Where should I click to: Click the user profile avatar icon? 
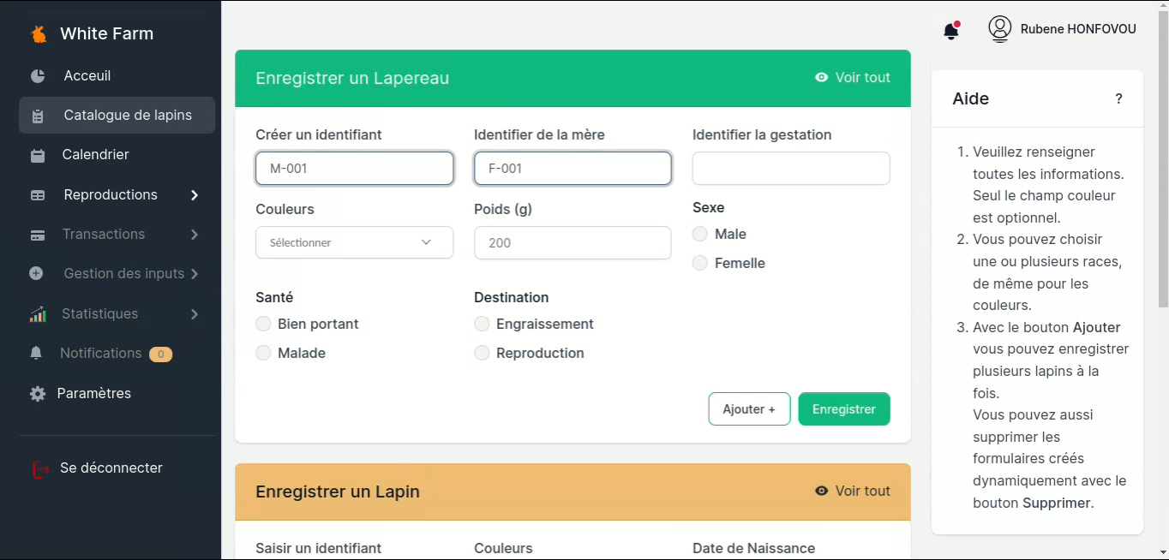click(999, 29)
